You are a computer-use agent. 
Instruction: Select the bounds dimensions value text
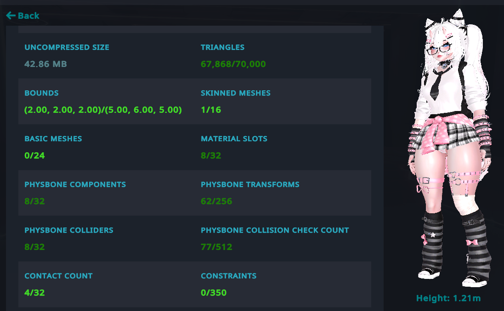(103, 110)
